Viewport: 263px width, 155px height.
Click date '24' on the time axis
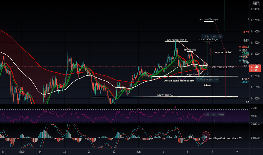pos(40,152)
